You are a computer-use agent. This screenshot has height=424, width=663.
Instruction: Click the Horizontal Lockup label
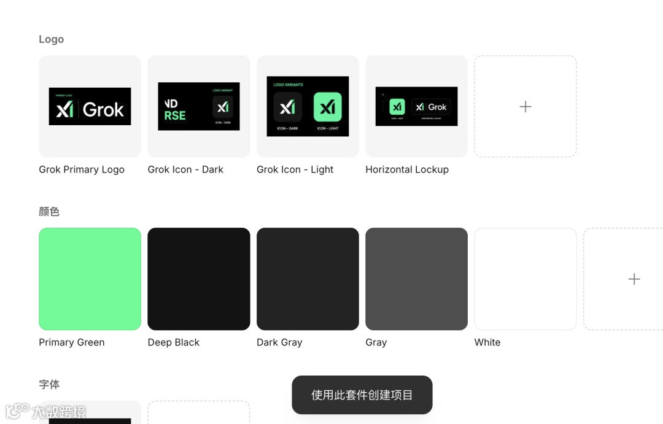407,169
